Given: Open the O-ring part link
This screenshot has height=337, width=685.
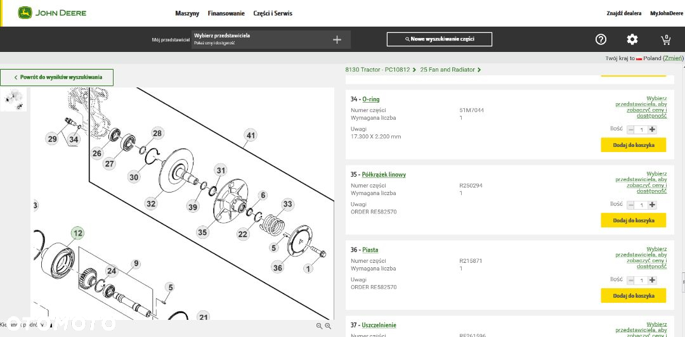Looking at the screenshot, I should (x=371, y=99).
